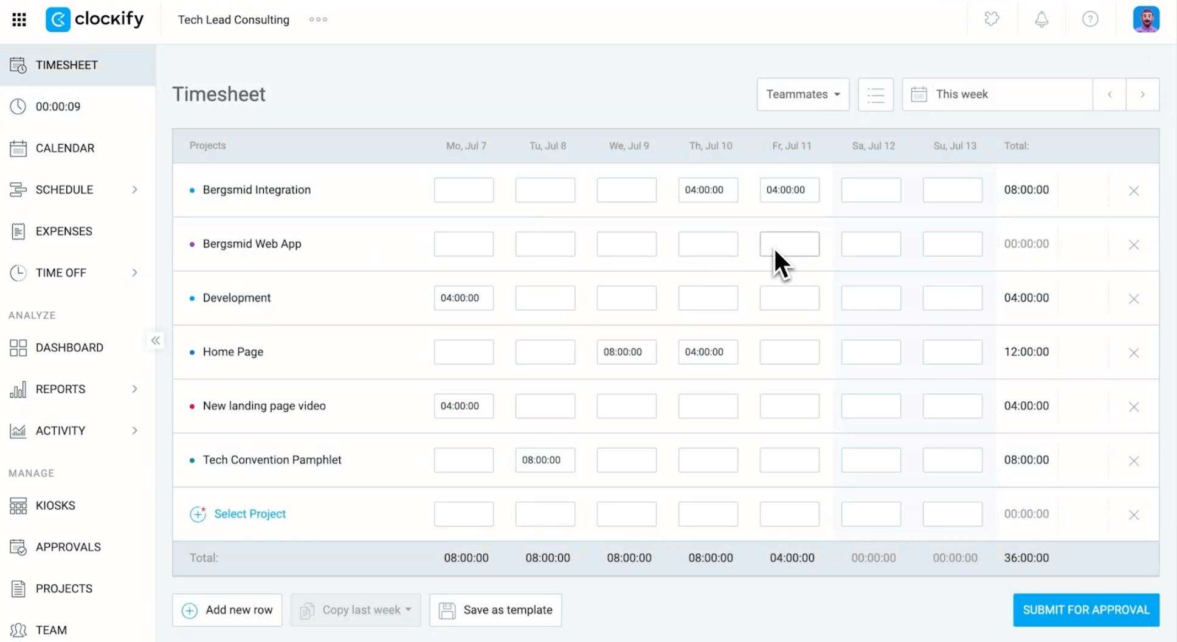Open the Dashboard
This screenshot has width=1177, height=642.
(x=69, y=347)
